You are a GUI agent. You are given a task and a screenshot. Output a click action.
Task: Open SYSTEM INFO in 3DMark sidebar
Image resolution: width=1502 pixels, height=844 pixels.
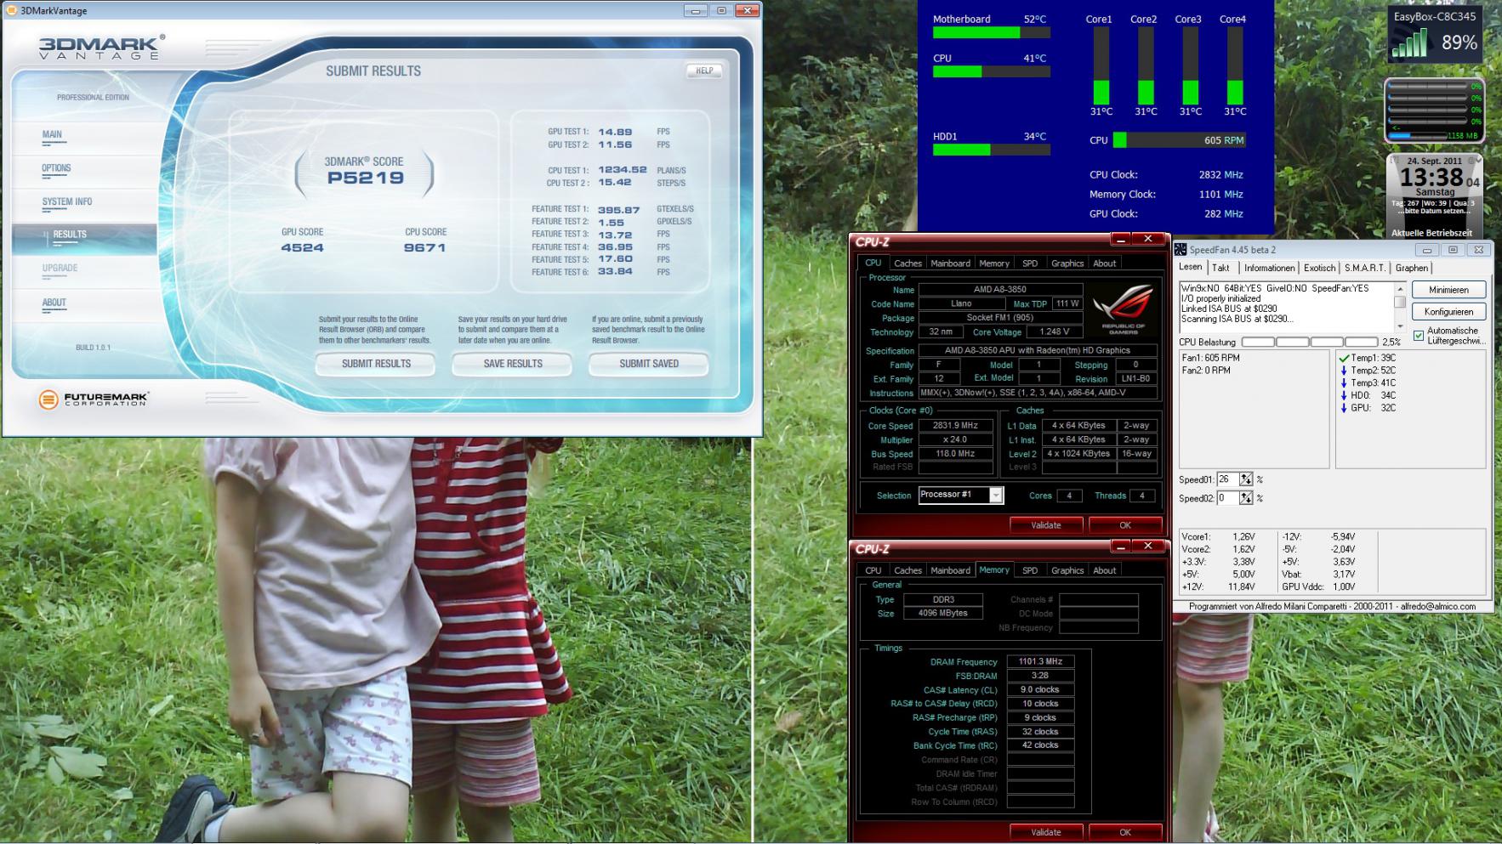tap(67, 202)
